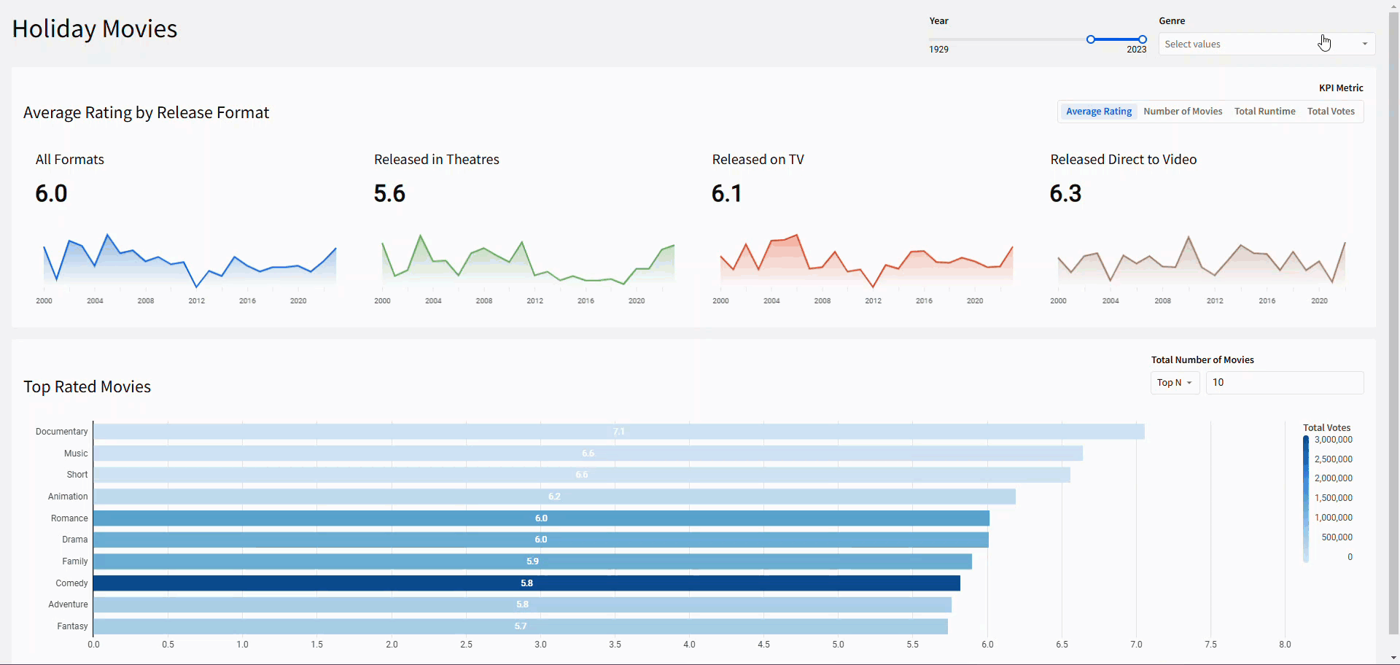This screenshot has width=1400, height=665.
Task: Select the Average Rating KPI metric
Action: 1098,112
